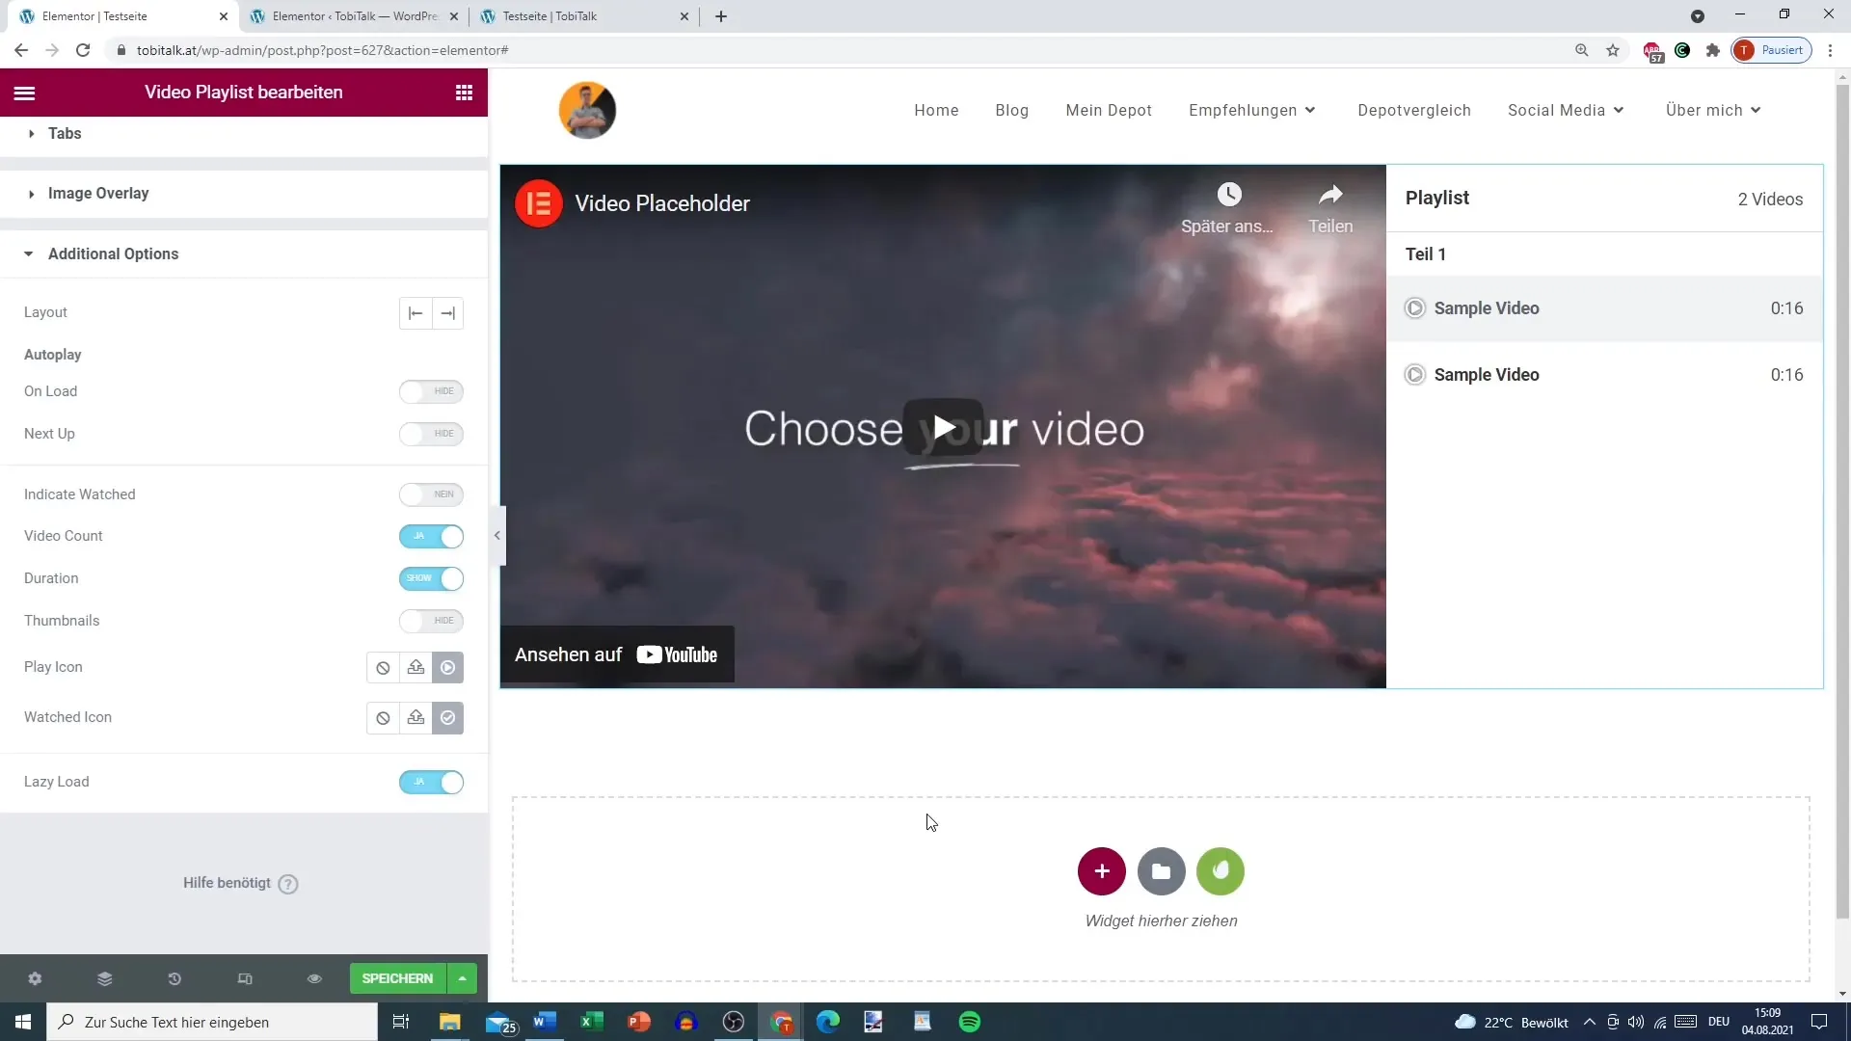
Task: Click the green Envato leaf button
Action: pos(1221,871)
